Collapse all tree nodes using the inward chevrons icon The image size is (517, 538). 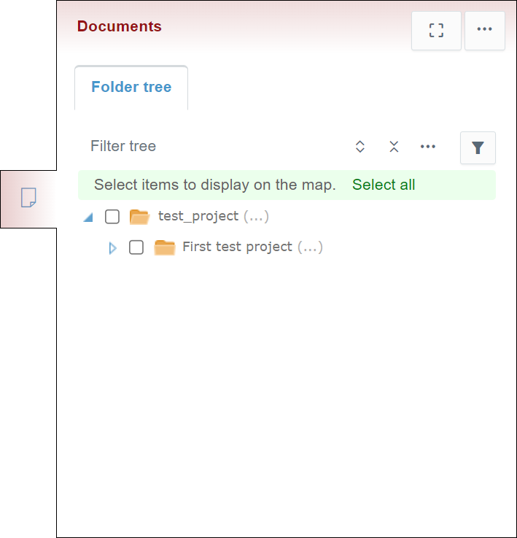point(394,147)
